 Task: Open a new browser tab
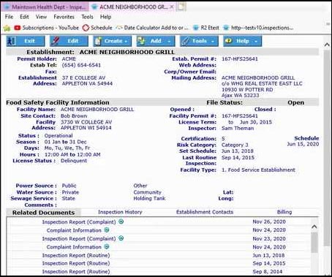[x=181, y=7]
